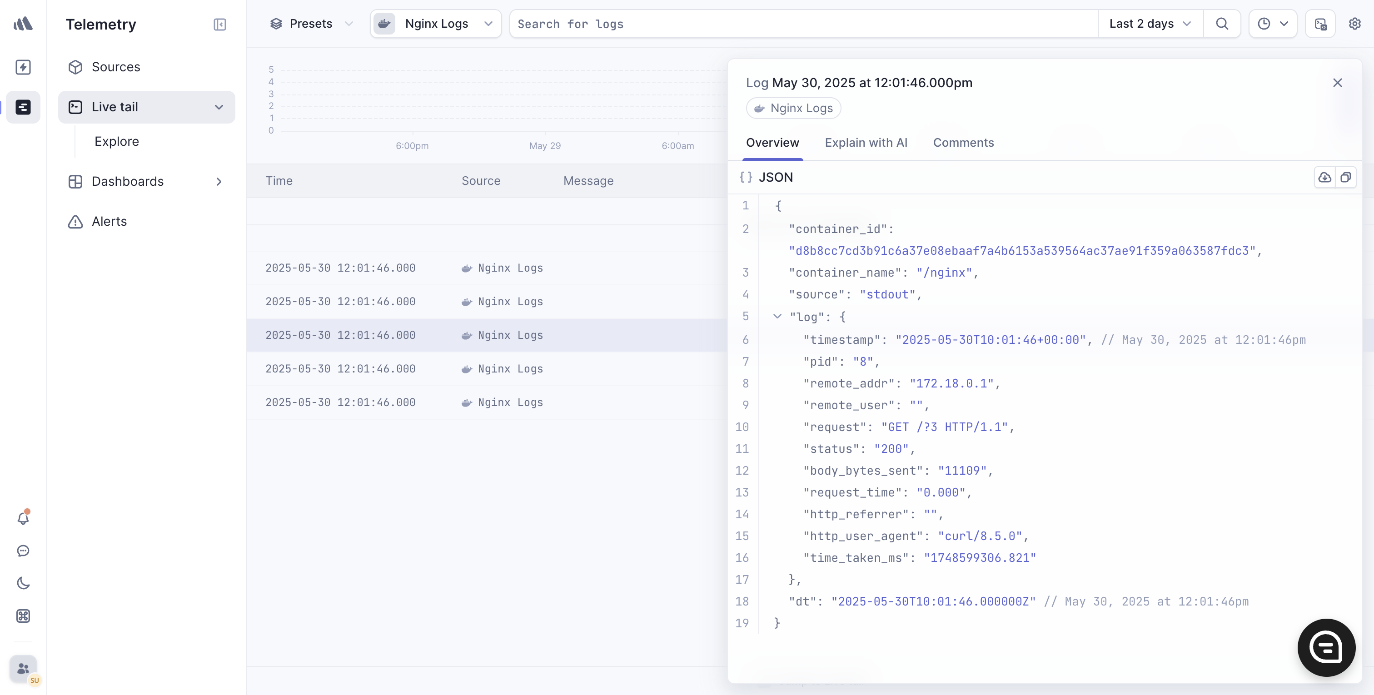Open the command palette icon
The height and width of the screenshot is (695, 1374).
[23, 616]
